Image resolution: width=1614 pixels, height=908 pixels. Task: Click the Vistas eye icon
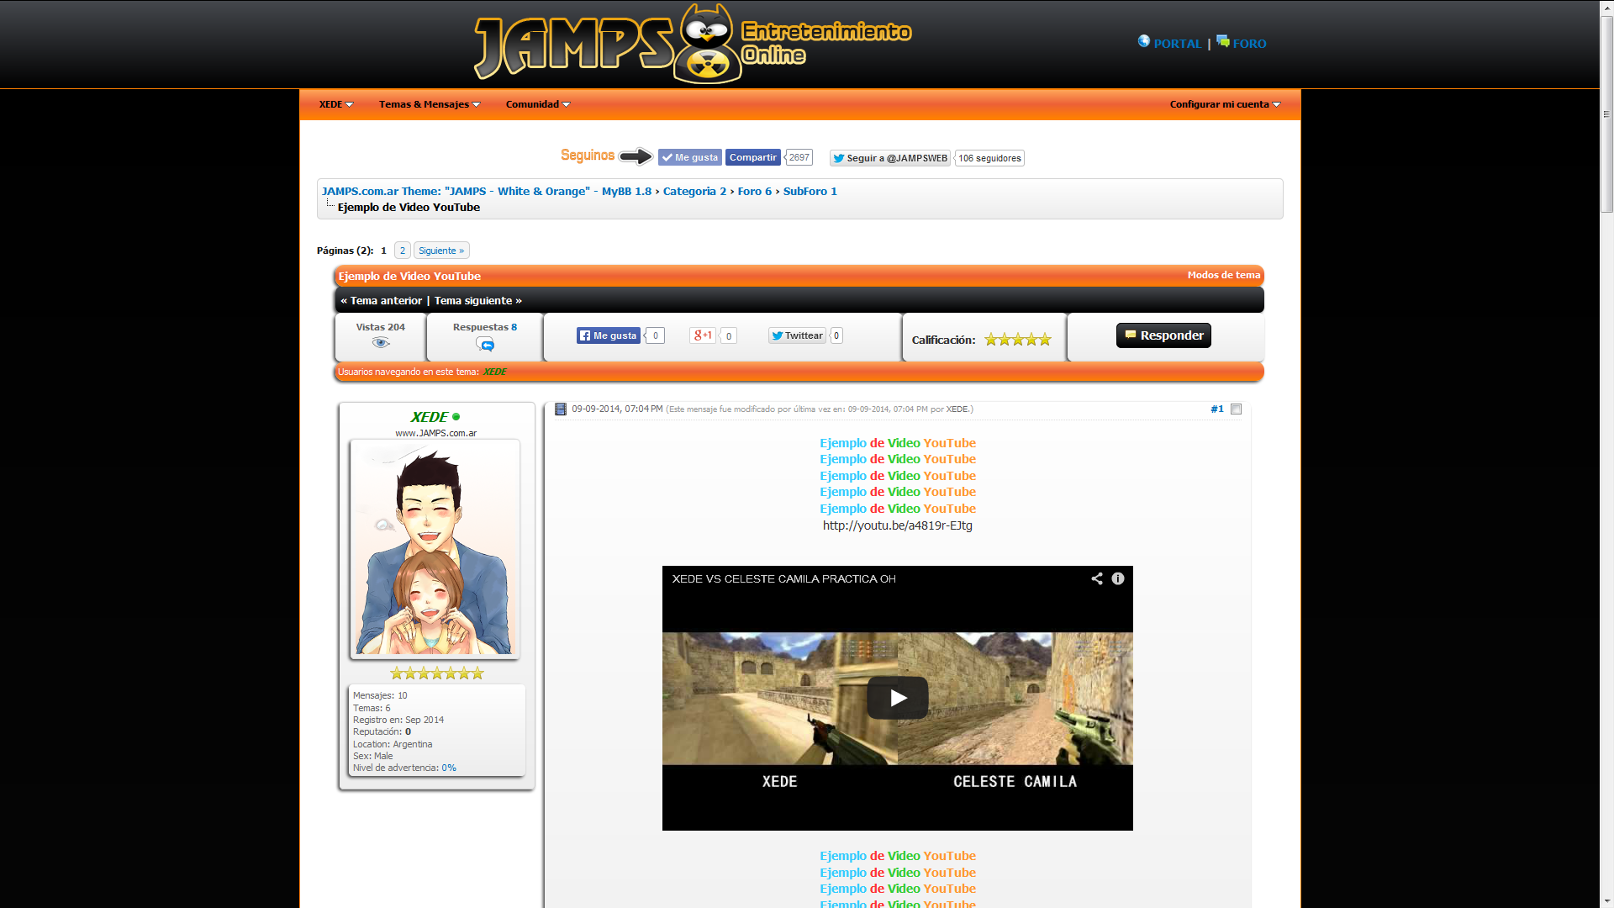pyautogui.click(x=381, y=343)
